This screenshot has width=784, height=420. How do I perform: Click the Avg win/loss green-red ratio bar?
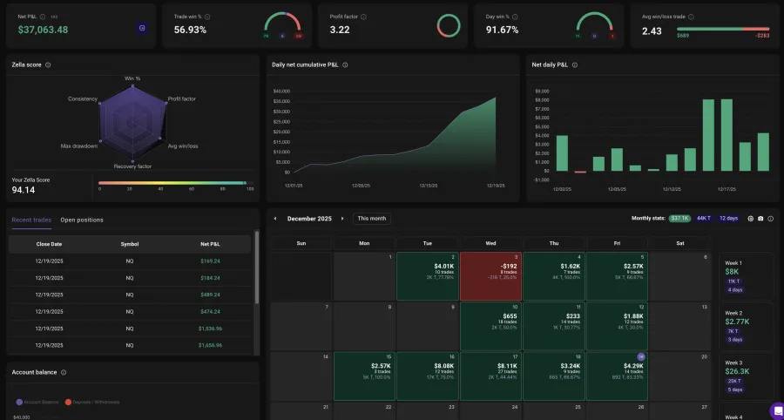pos(723,29)
